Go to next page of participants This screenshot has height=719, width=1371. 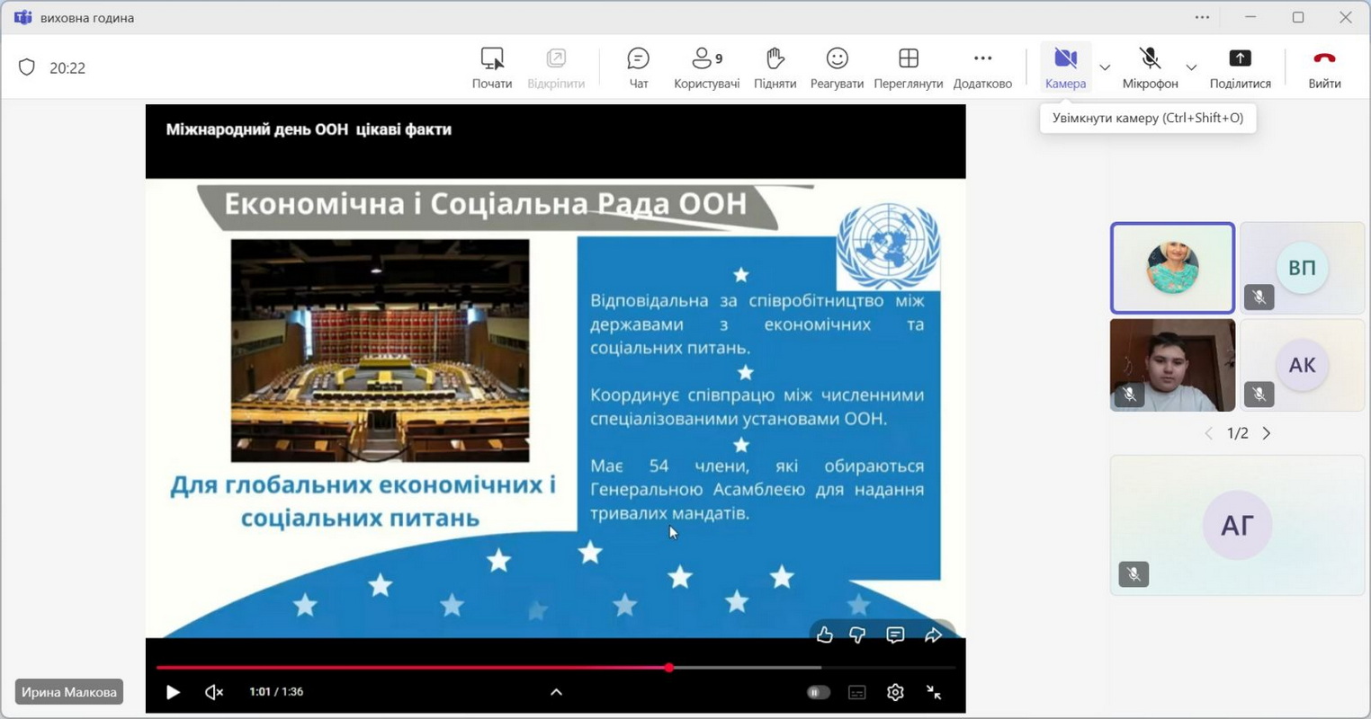point(1267,433)
